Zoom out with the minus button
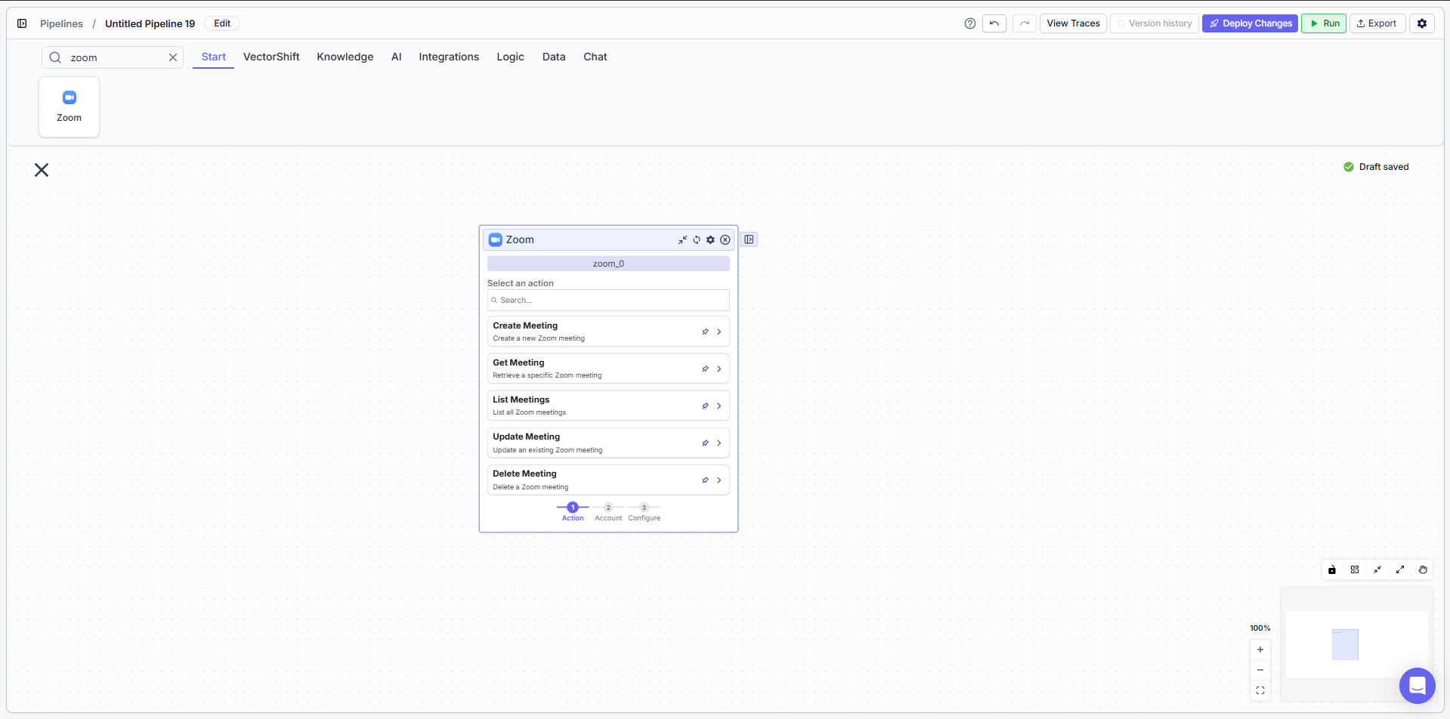 (x=1260, y=670)
